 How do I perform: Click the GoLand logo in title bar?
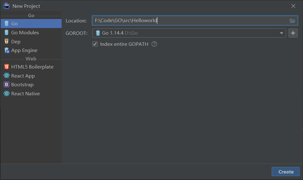[x=6, y=6]
